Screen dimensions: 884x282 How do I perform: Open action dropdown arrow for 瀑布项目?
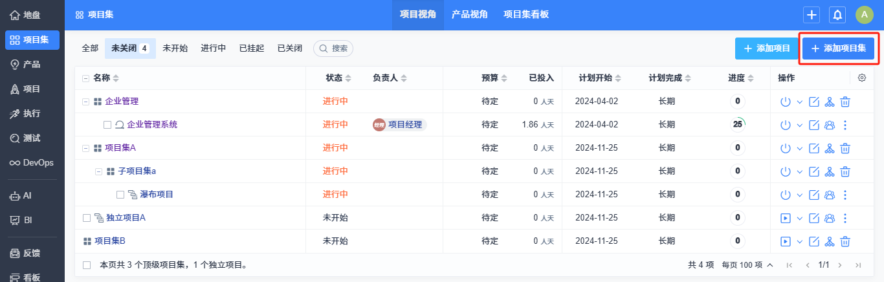[x=800, y=195]
